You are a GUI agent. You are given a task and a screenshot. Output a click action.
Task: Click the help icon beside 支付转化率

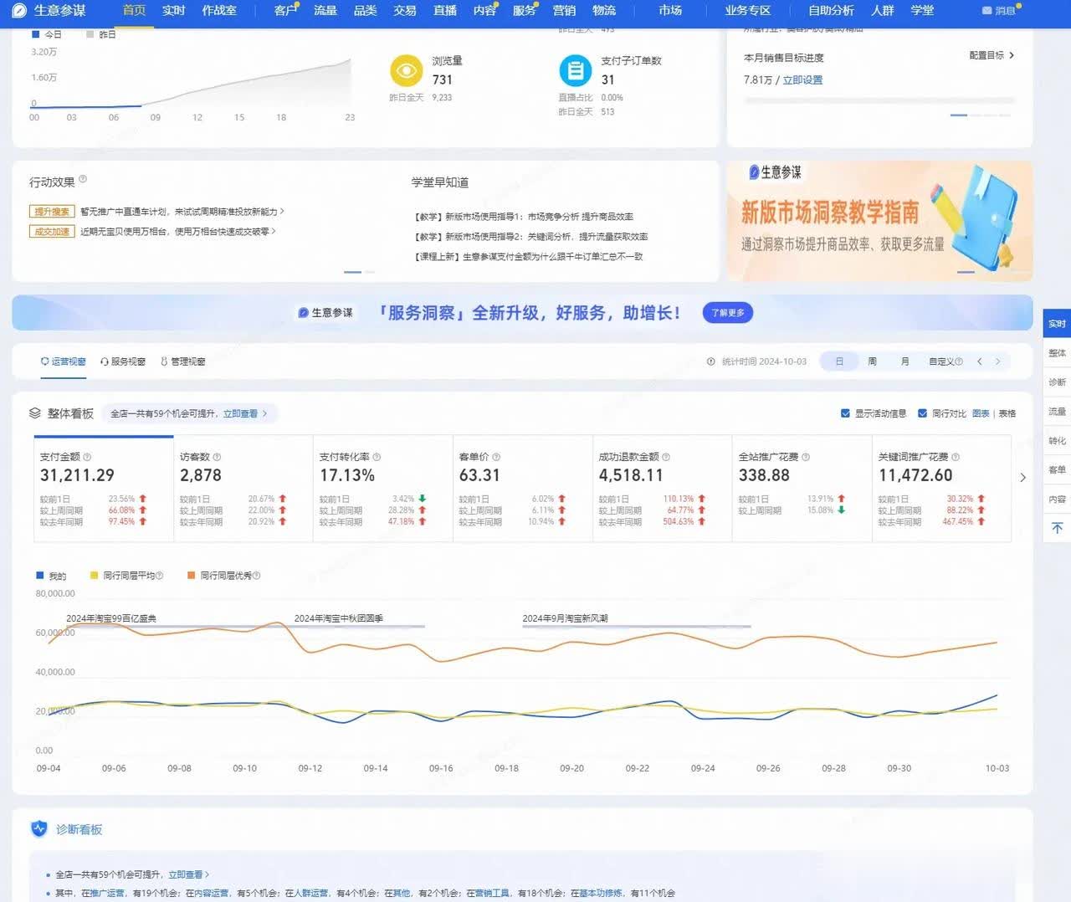[x=377, y=457]
